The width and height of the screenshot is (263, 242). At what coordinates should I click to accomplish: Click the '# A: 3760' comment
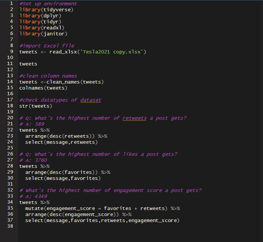33,160
